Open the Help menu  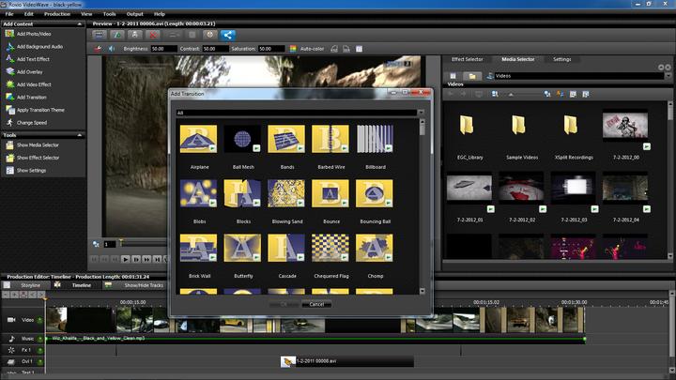pos(159,14)
